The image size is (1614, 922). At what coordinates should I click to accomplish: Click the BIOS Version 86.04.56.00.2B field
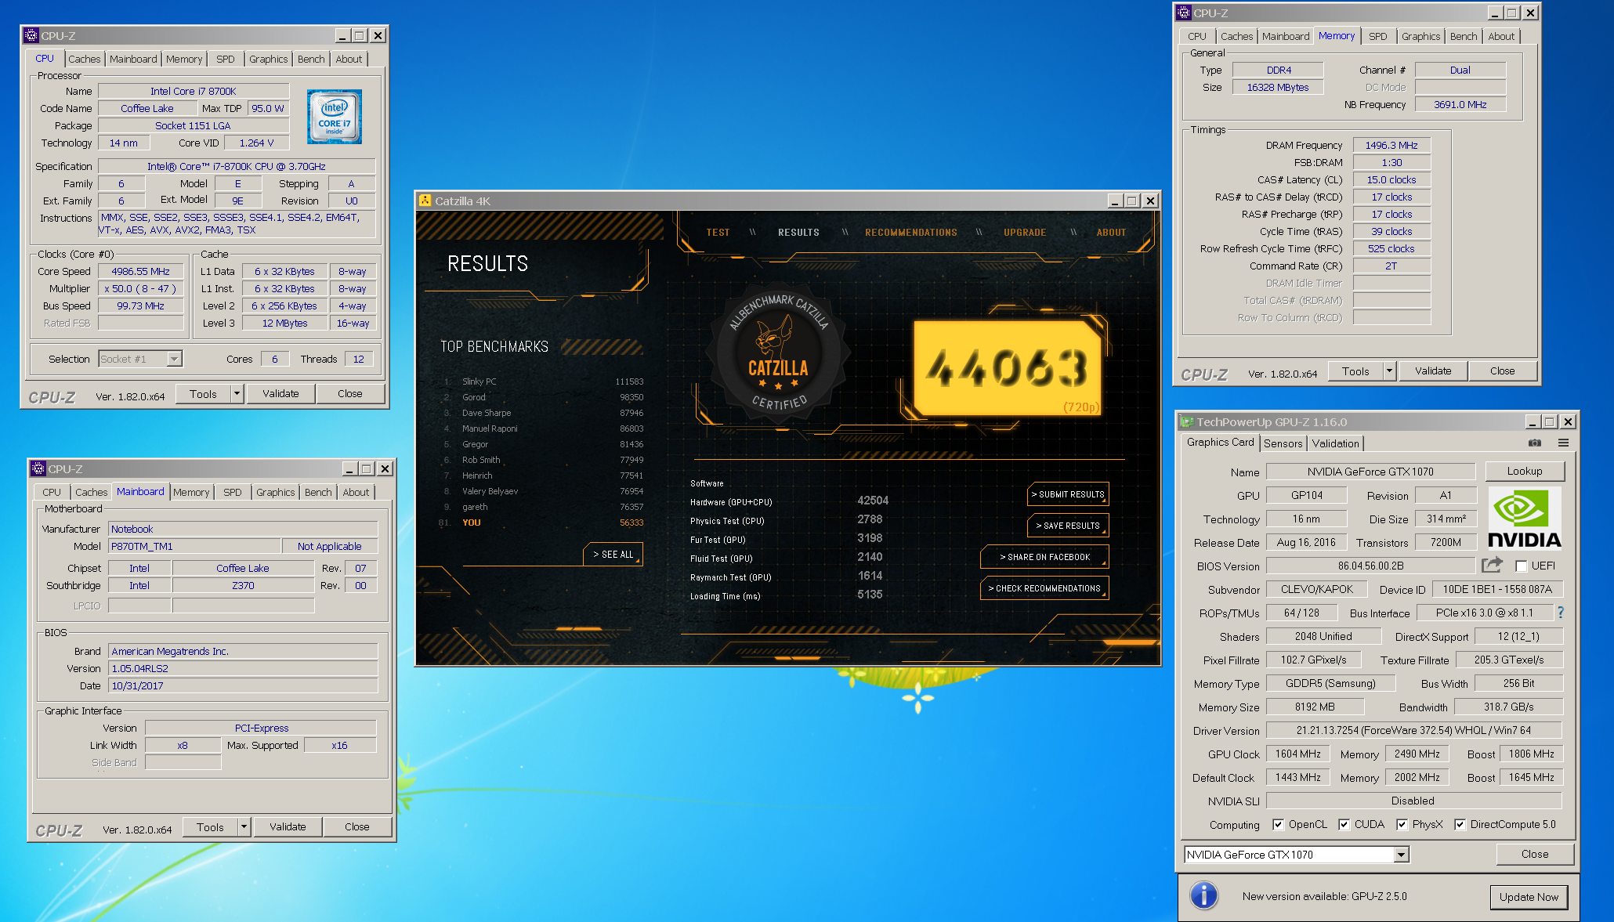[x=1370, y=566]
